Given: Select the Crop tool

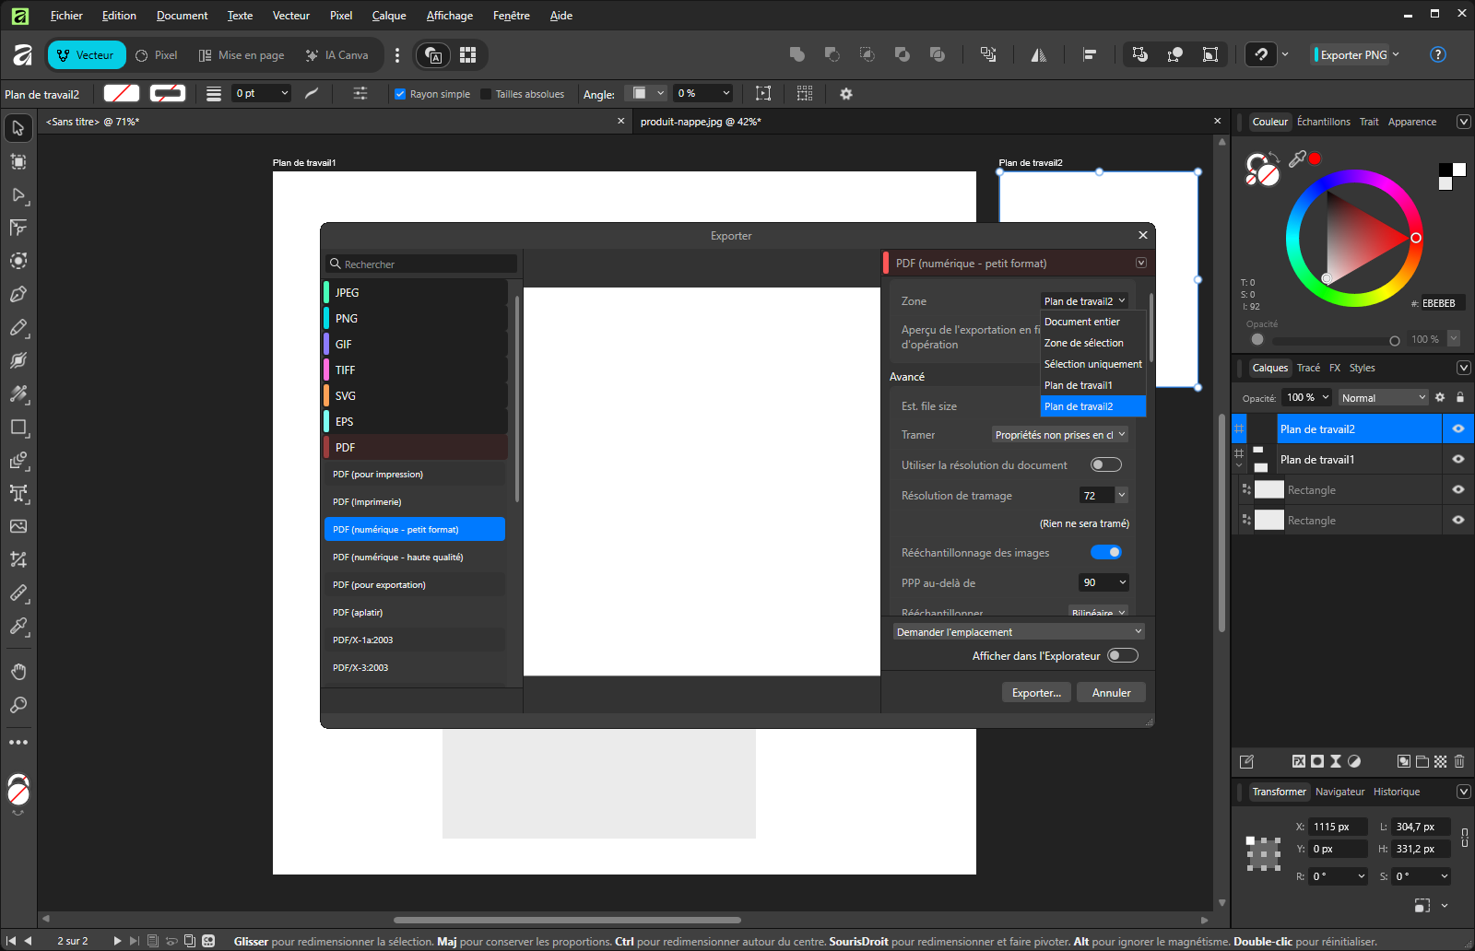Looking at the screenshot, I should point(18,559).
